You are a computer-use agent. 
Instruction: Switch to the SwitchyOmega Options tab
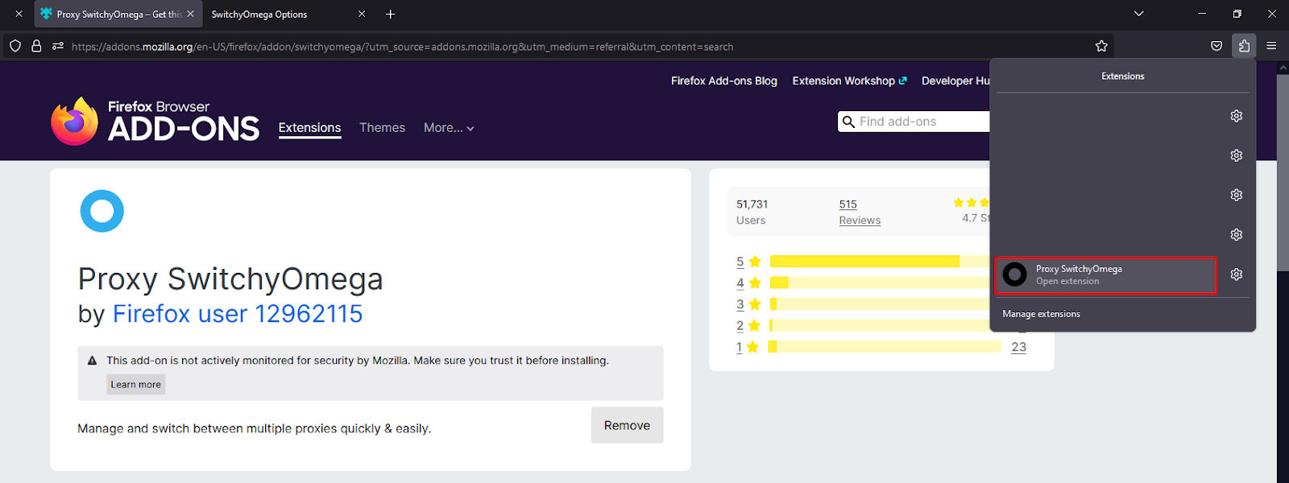[x=259, y=14]
